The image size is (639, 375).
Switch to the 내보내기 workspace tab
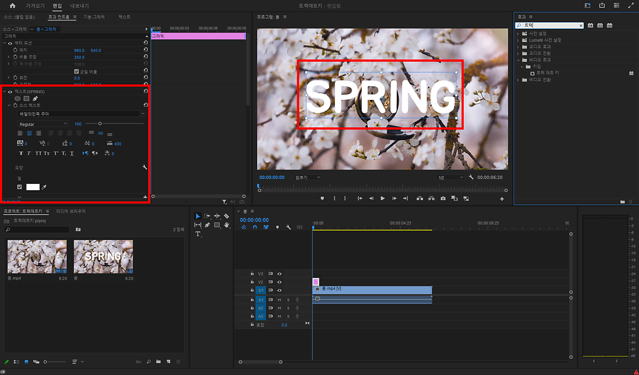79,6
